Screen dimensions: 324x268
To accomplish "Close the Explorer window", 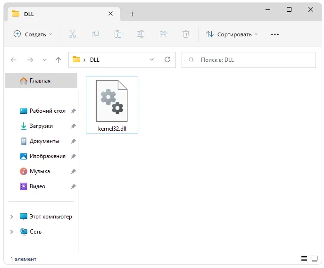I will [x=311, y=9].
